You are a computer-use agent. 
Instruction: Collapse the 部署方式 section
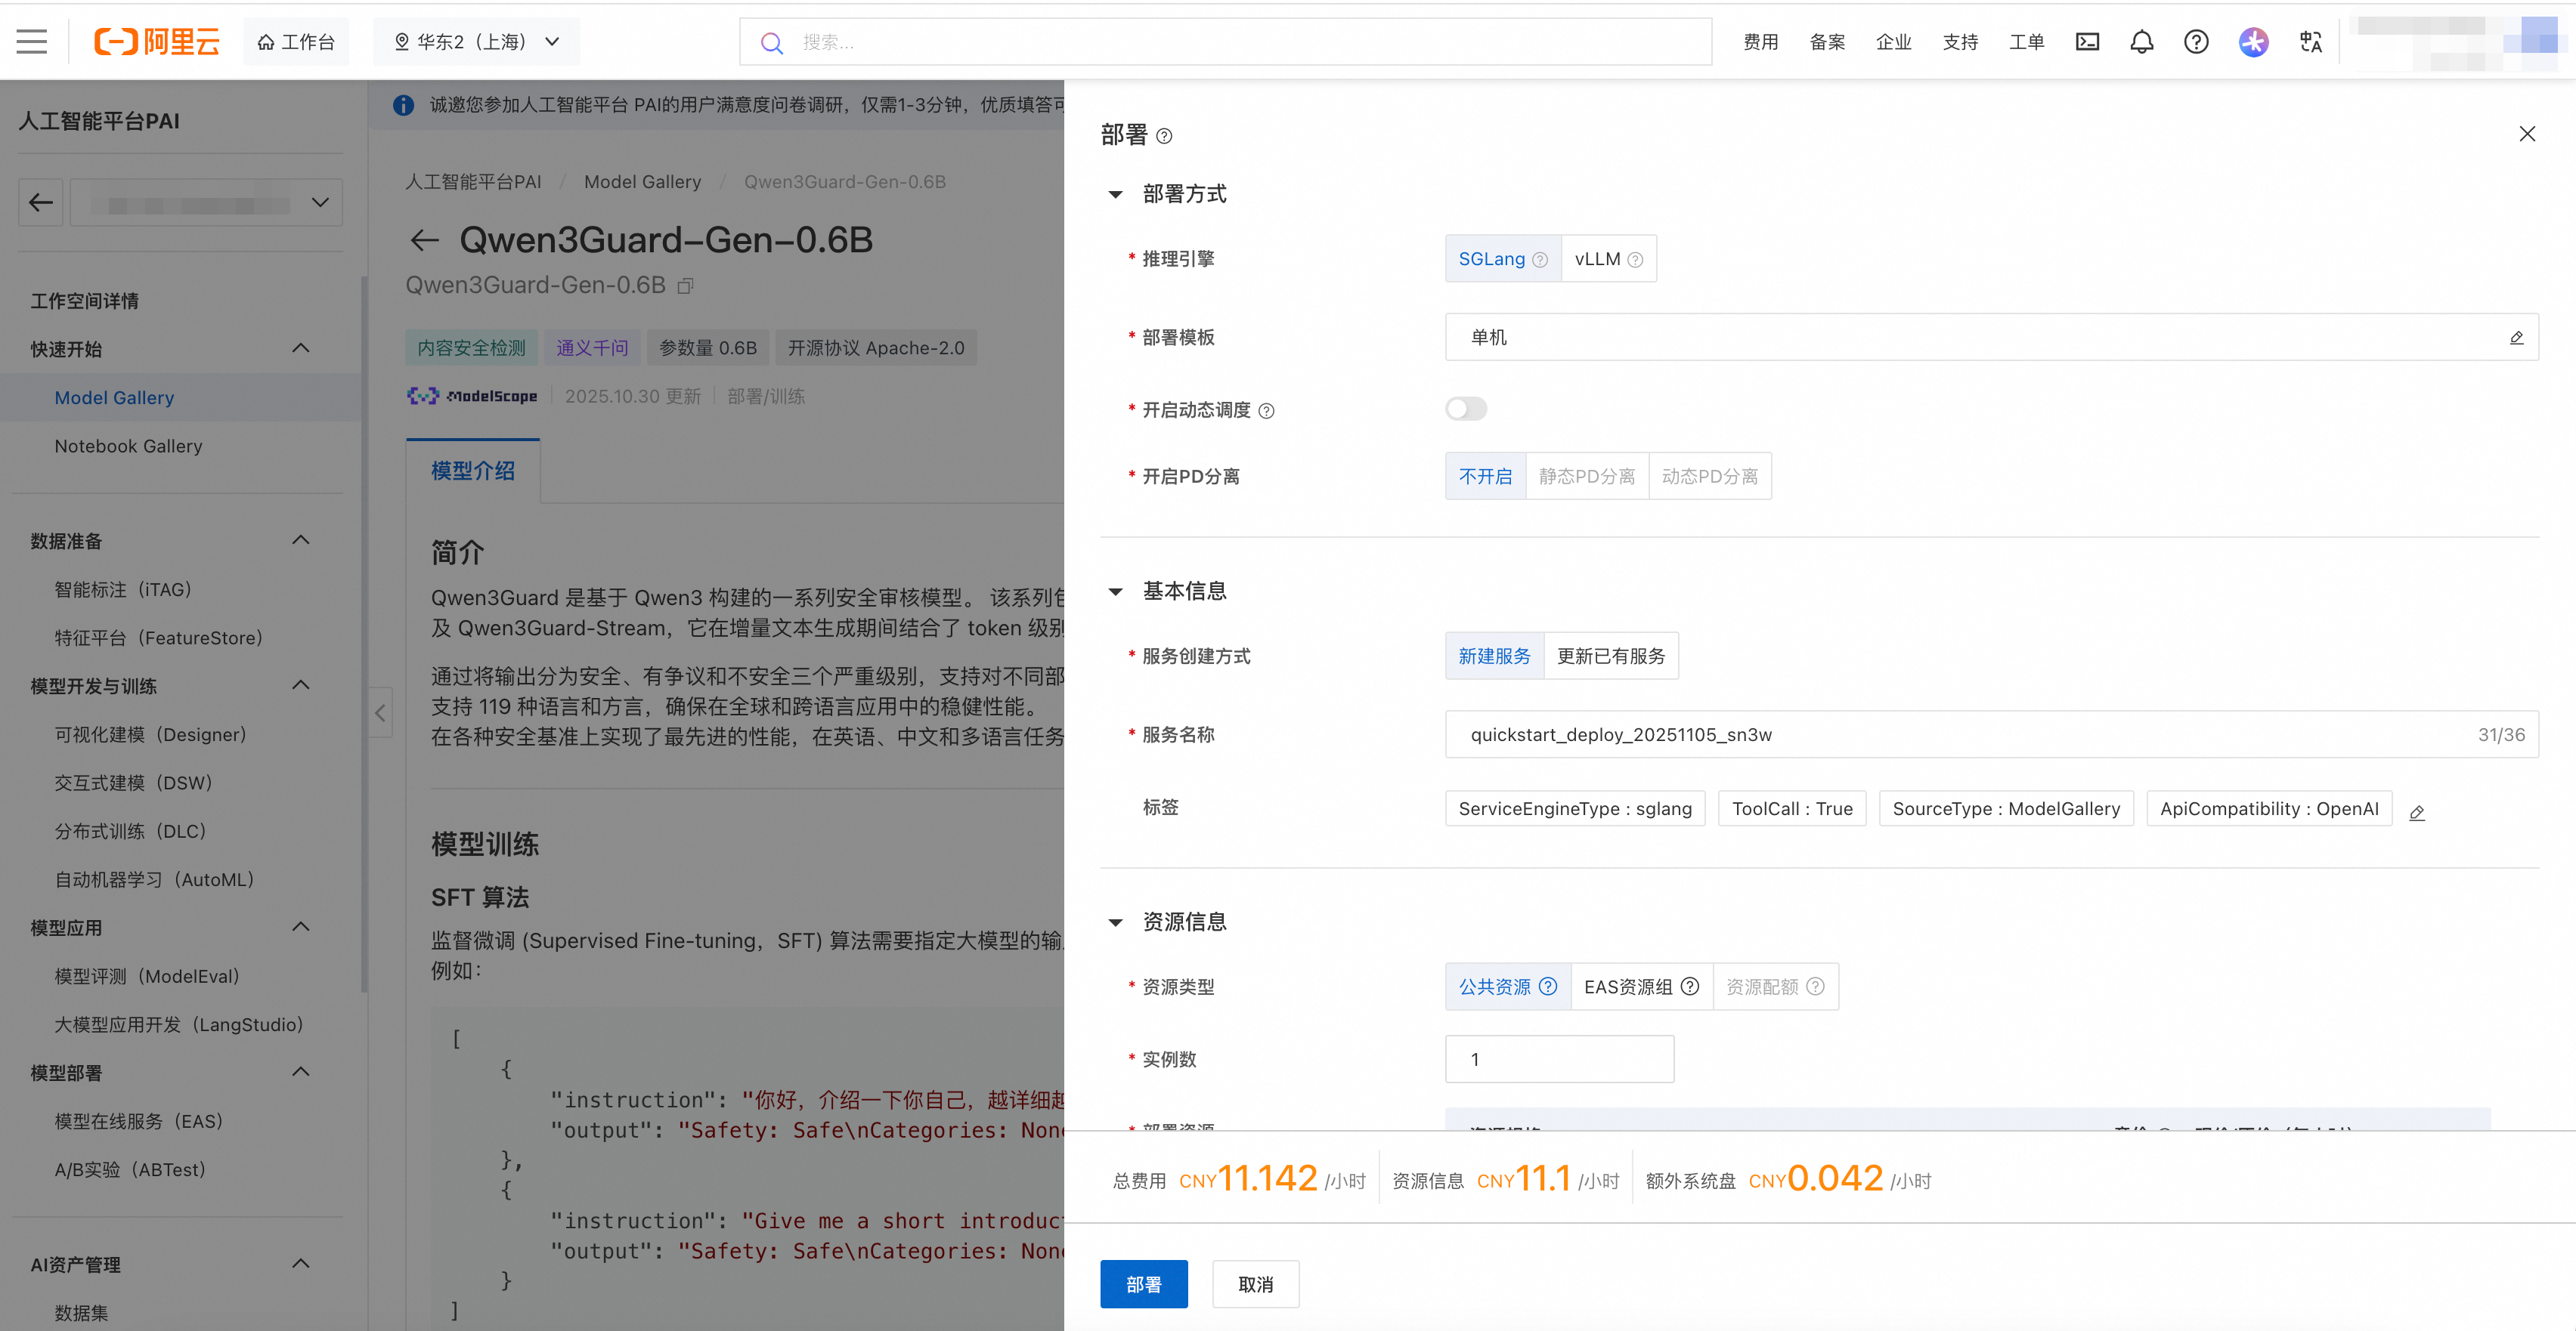[1115, 195]
